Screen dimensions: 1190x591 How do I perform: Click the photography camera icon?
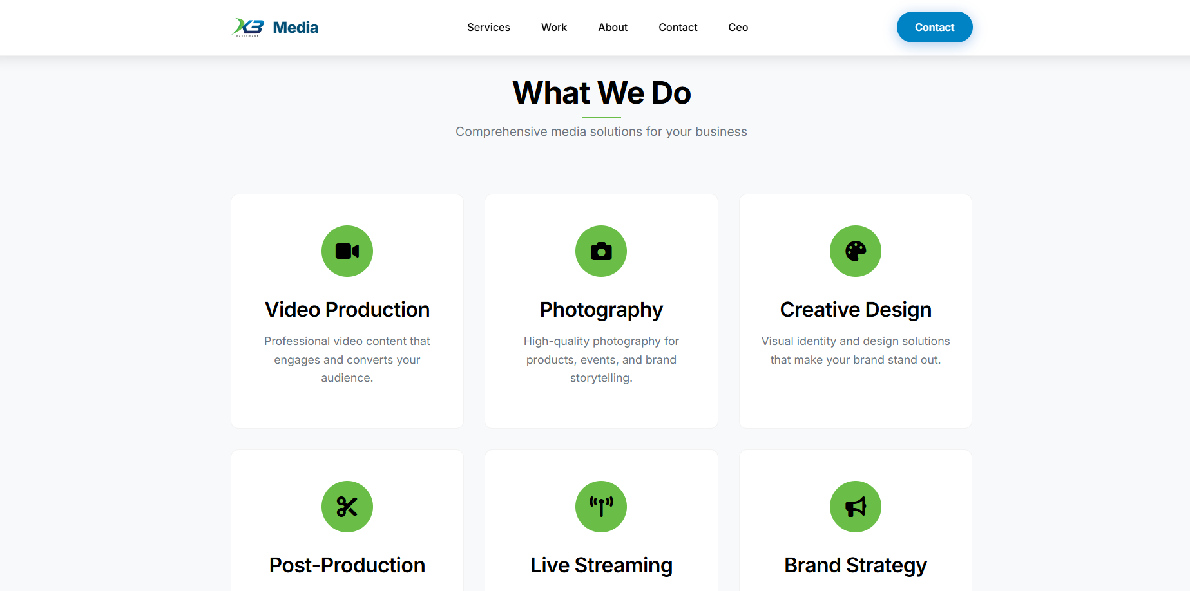point(601,251)
